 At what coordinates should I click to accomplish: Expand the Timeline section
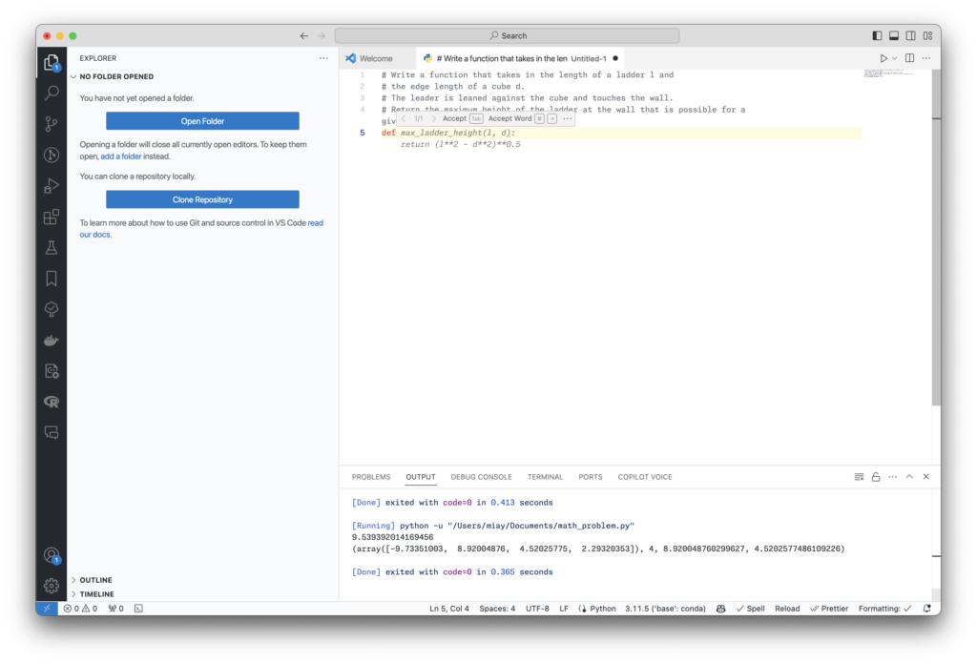point(96,594)
